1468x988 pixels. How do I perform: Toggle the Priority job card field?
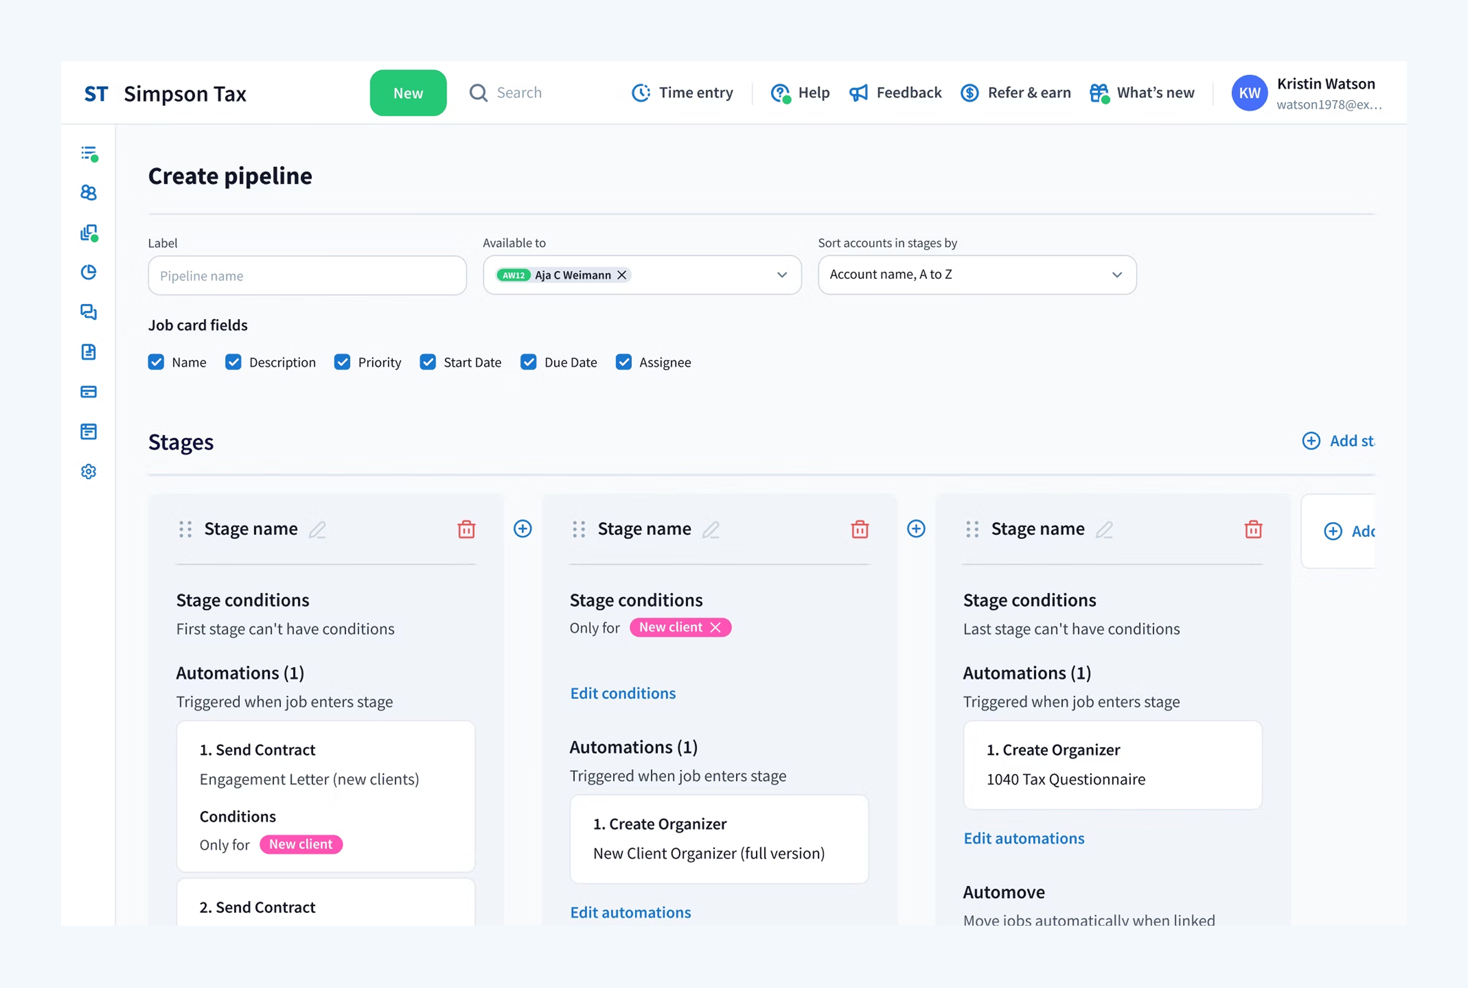[343, 363]
